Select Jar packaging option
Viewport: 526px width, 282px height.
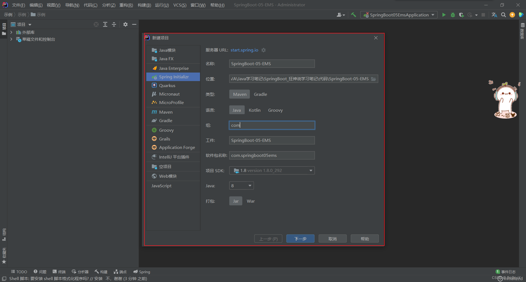point(236,201)
